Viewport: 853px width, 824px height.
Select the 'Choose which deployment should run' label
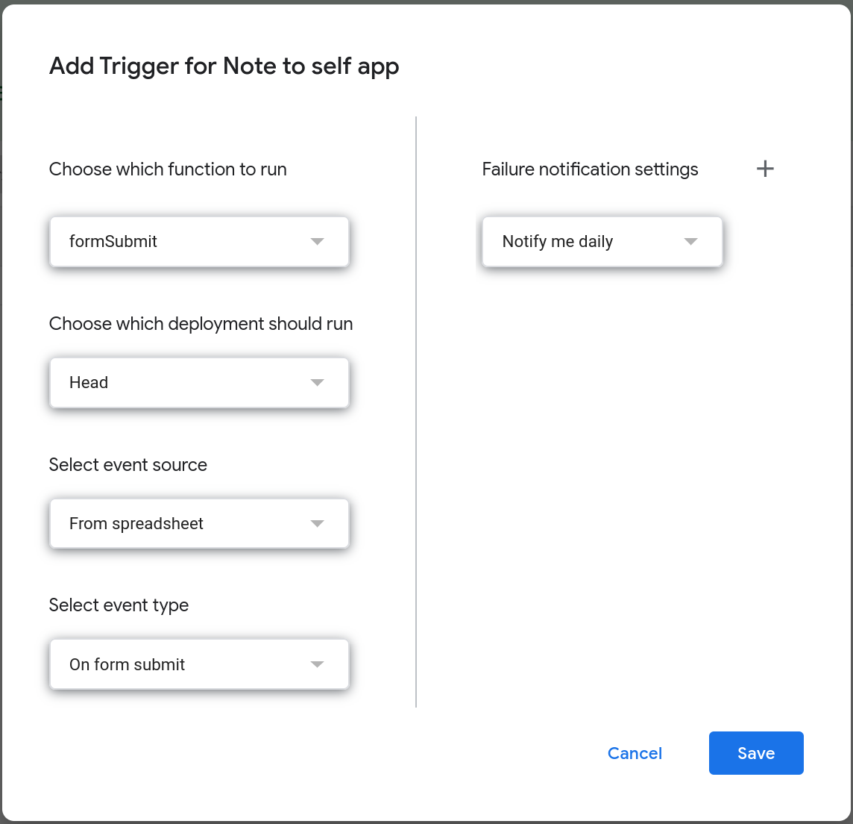(201, 324)
